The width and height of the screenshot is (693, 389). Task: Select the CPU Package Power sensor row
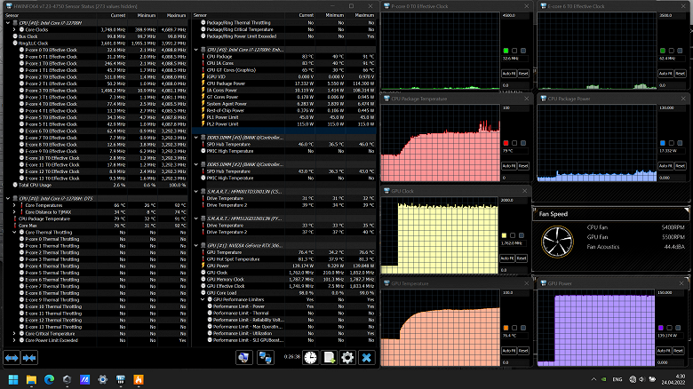point(284,83)
